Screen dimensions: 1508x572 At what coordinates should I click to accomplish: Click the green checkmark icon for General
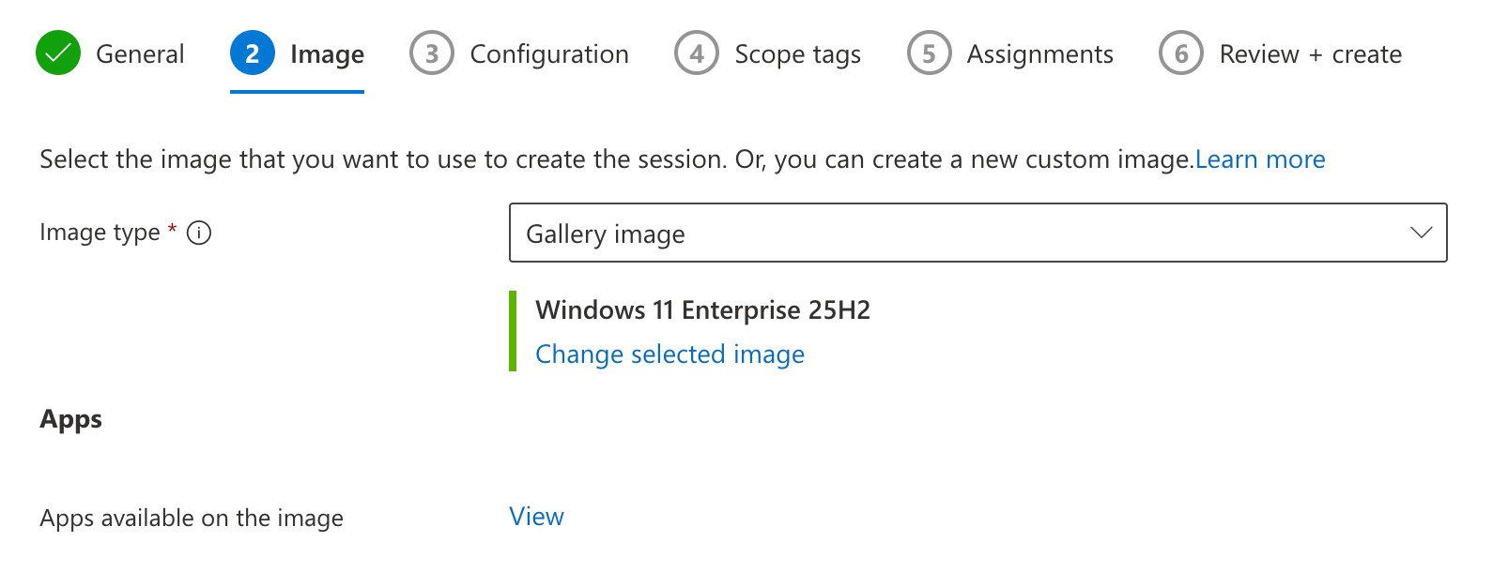[x=58, y=53]
